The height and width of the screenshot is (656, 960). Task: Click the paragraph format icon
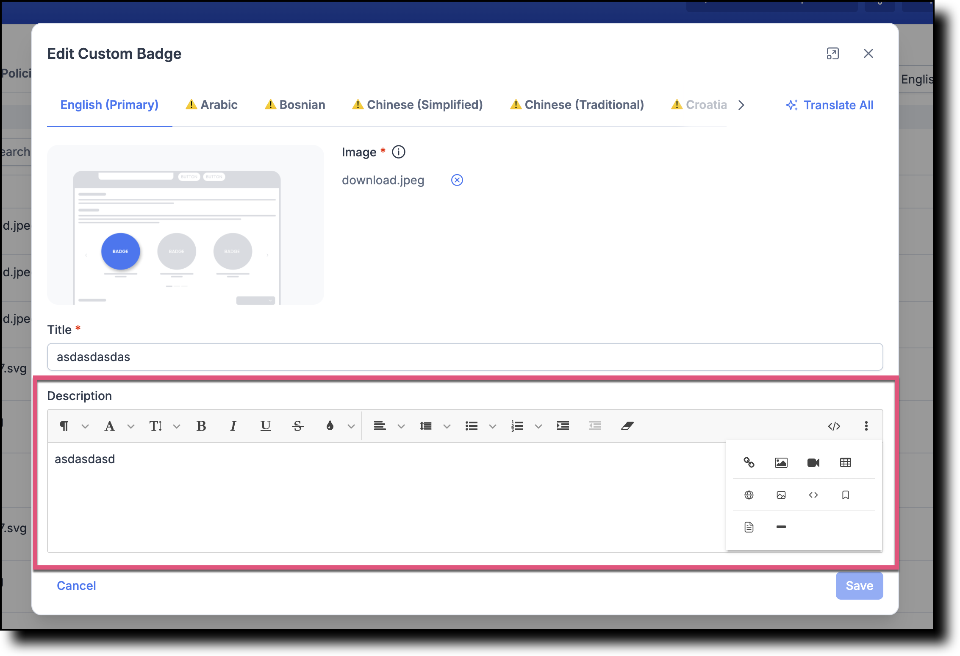coord(64,426)
